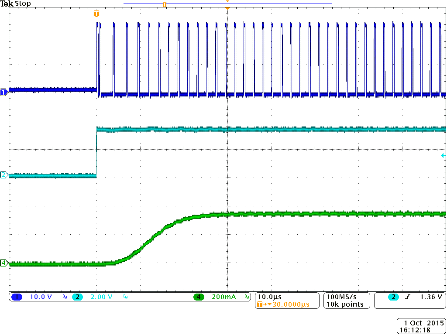Open the 10.0µs timebase readout
Image resolution: width=447 pixels, height=335 pixels.
point(269,296)
